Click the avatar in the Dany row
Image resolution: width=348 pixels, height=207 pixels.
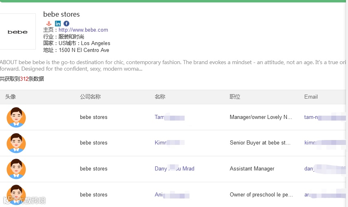tap(16, 169)
